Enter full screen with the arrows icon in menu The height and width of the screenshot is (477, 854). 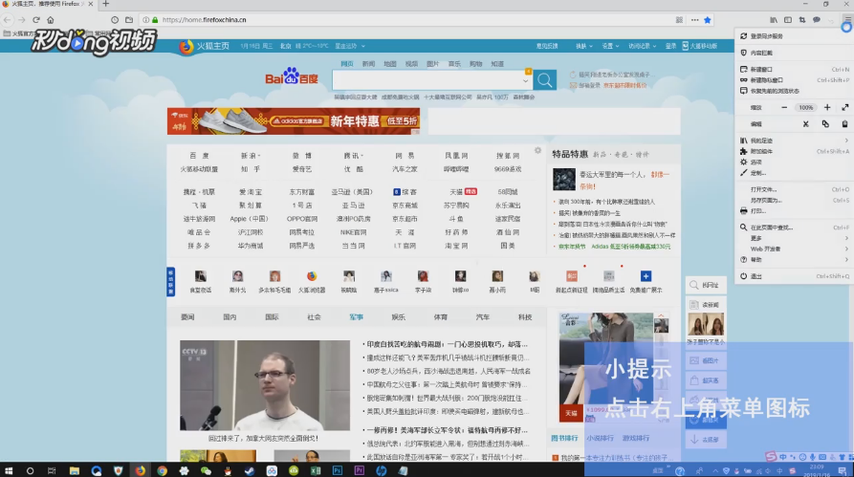point(845,107)
